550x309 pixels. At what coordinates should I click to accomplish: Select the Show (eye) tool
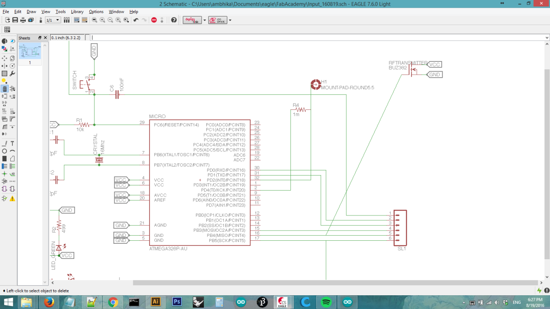click(x=12, y=41)
